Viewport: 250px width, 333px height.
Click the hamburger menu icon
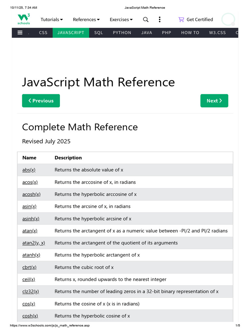20,33
